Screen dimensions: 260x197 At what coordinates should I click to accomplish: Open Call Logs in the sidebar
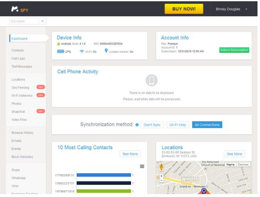(x=19, y=58)
